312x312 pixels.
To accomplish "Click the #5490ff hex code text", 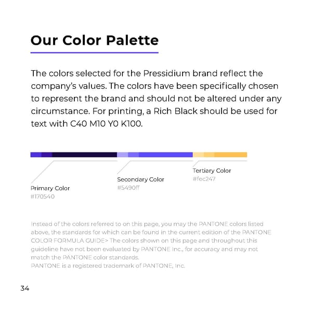I will click(x=128, y=188).
